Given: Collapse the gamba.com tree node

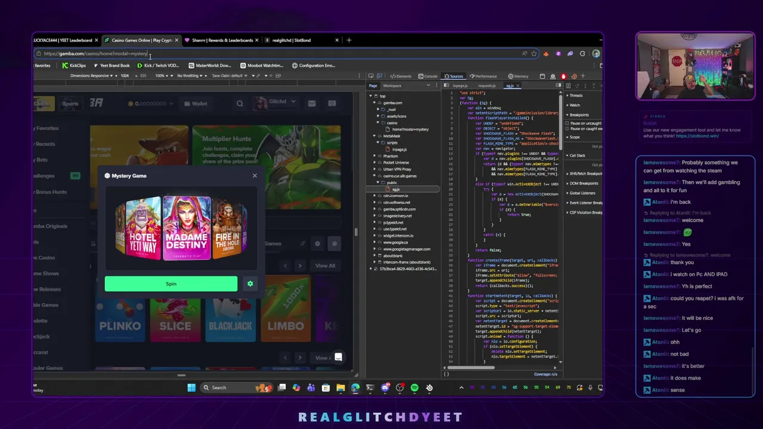Looking at the screenshot, I should 375,102.
